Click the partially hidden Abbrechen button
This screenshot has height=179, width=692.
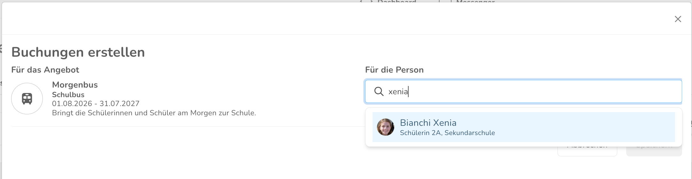click(x=587, y=151)
